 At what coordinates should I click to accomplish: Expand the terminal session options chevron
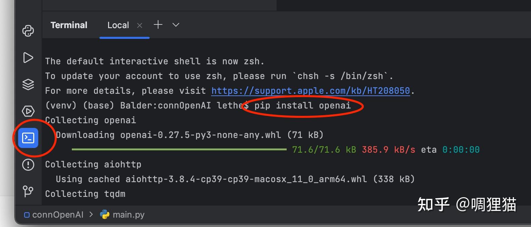coord(176,25)
